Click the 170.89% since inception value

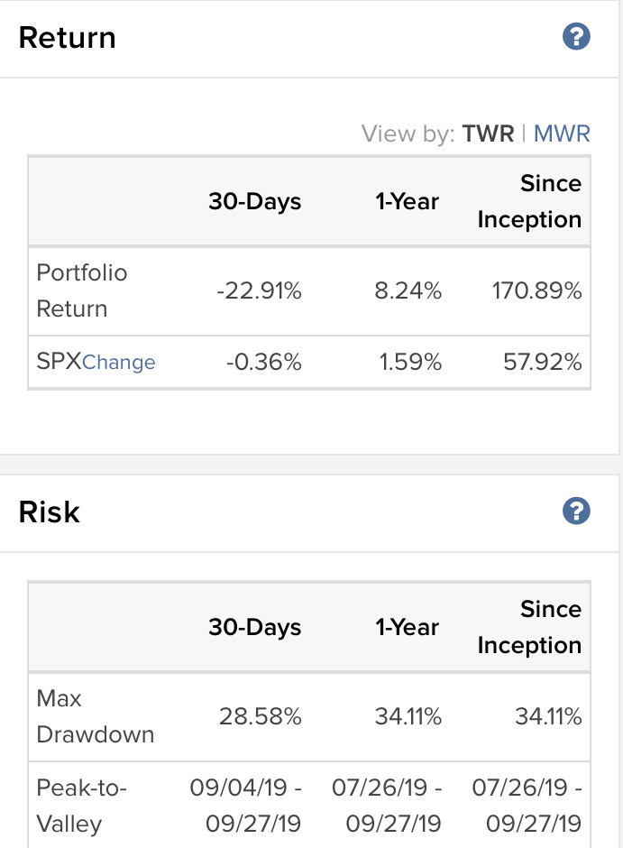[x=536, y=291]
